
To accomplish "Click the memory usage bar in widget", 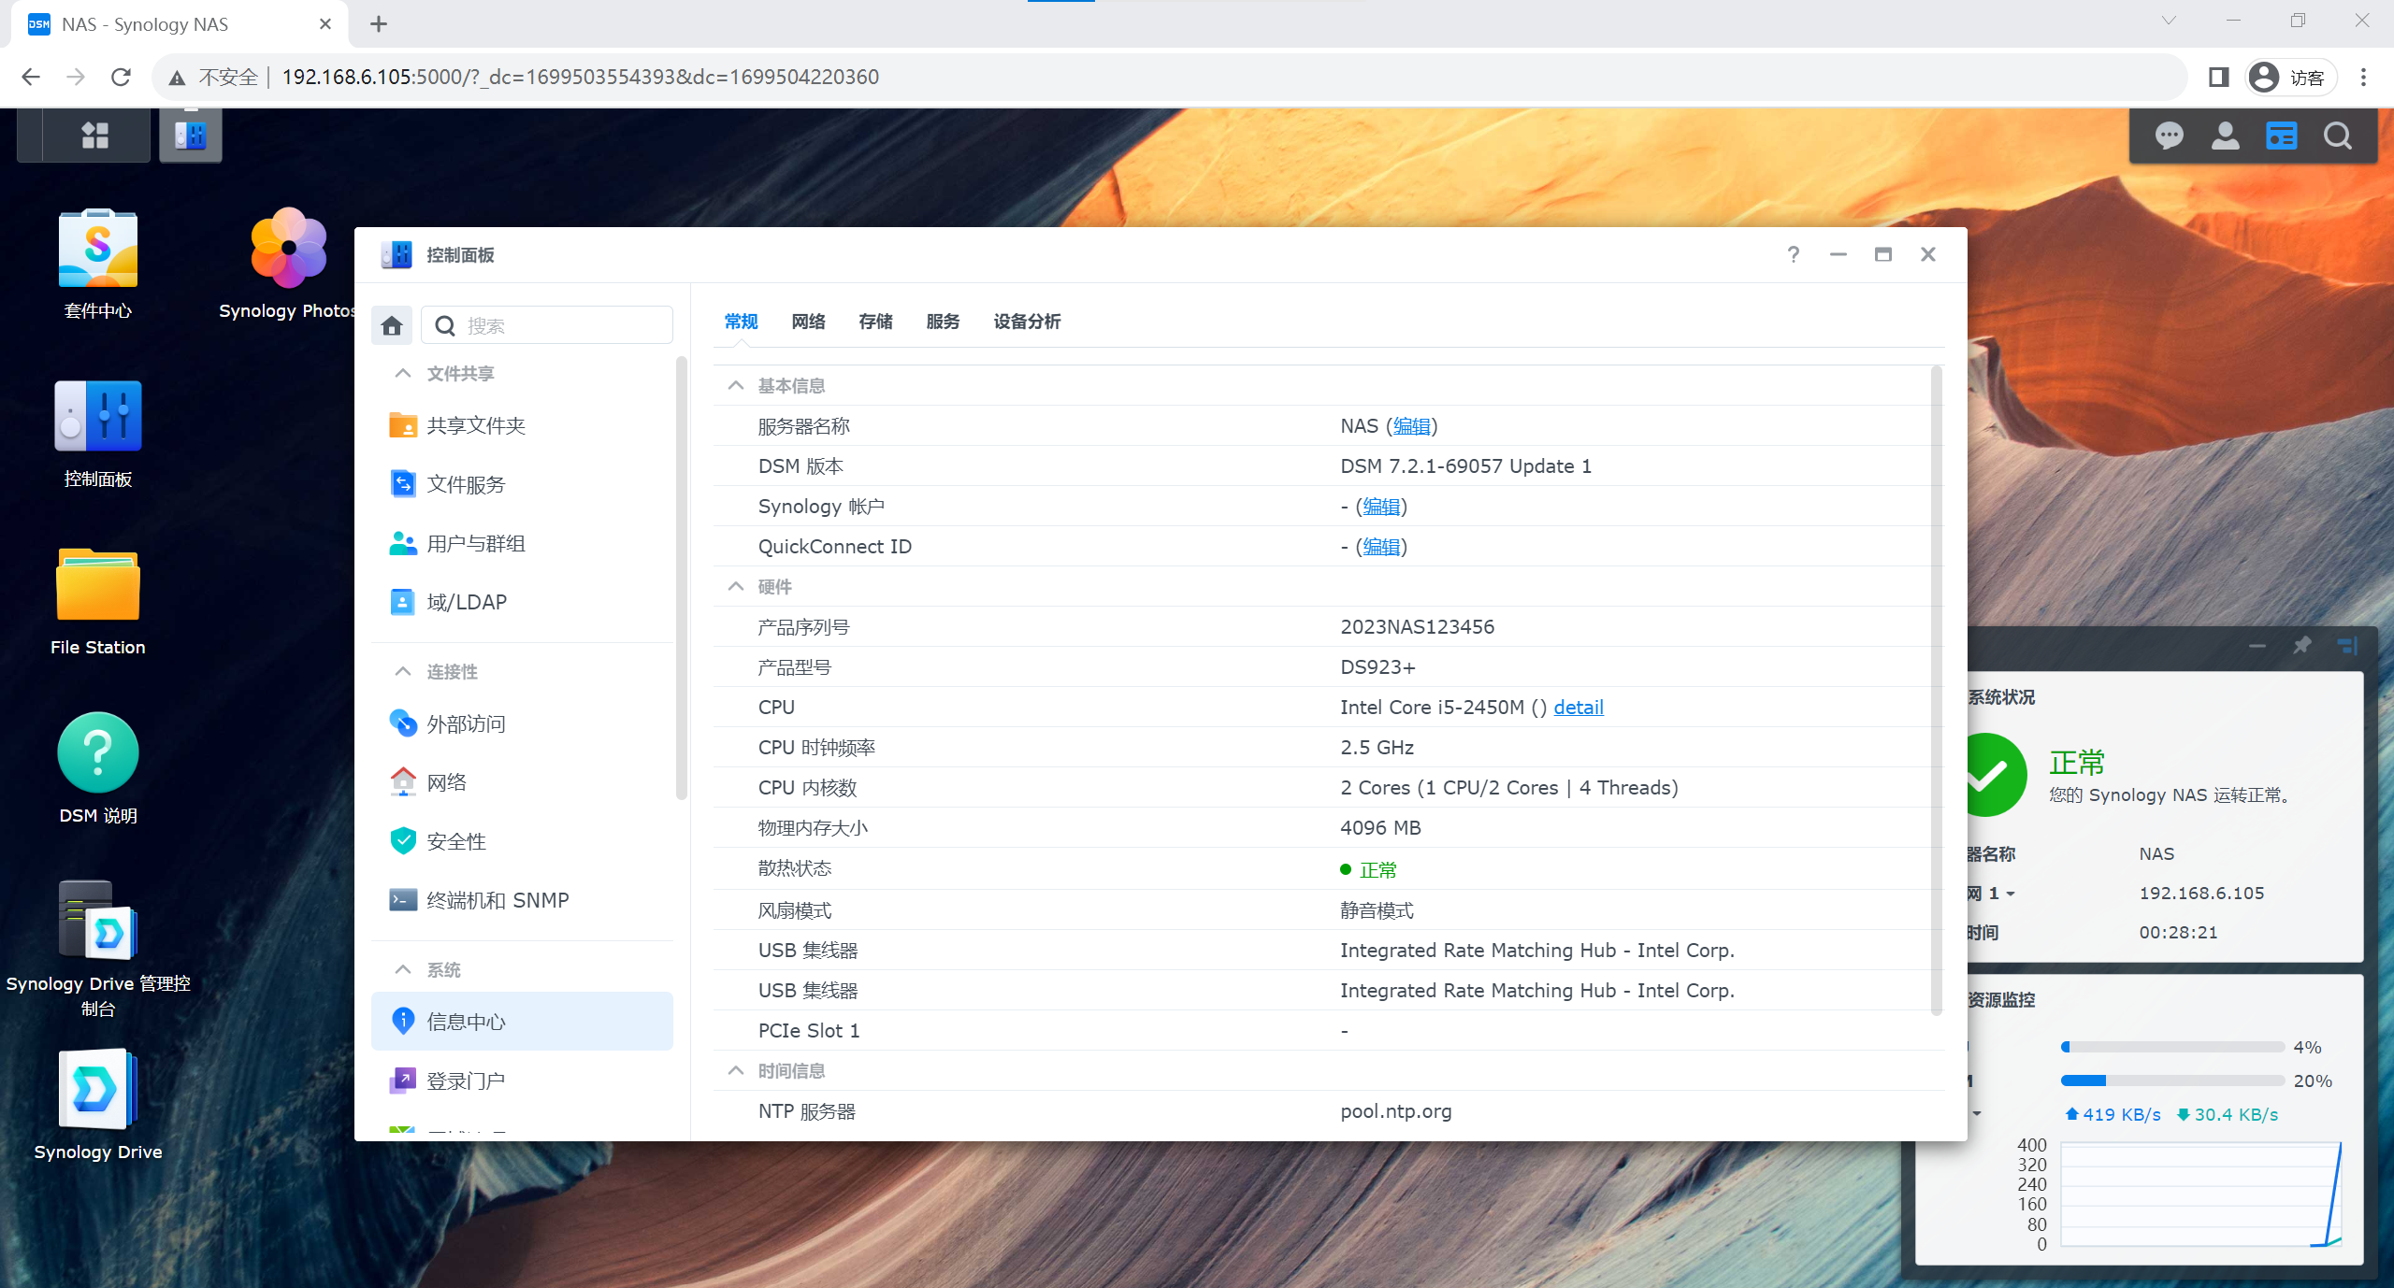I will point(2172,1080).
